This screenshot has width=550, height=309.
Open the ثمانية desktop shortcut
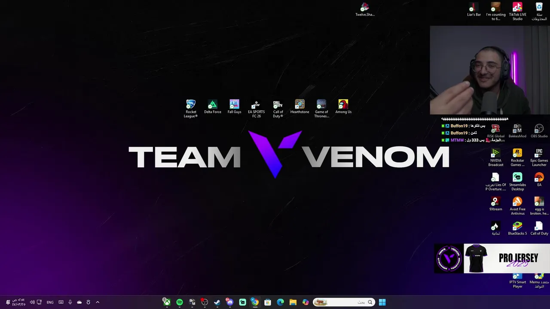tap(496, 228)
